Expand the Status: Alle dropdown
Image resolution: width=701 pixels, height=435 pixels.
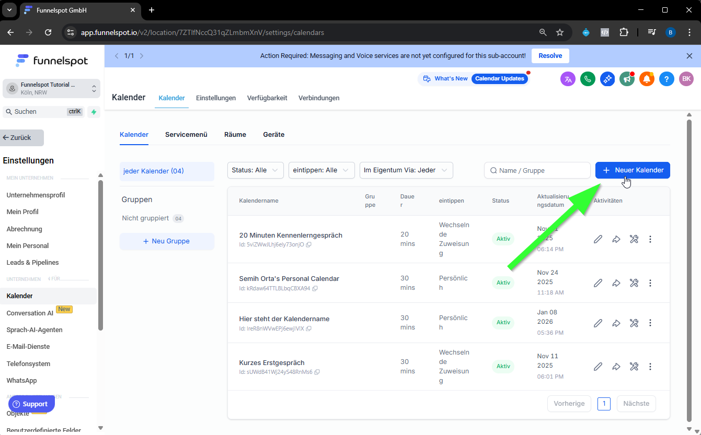click(255, 170)
